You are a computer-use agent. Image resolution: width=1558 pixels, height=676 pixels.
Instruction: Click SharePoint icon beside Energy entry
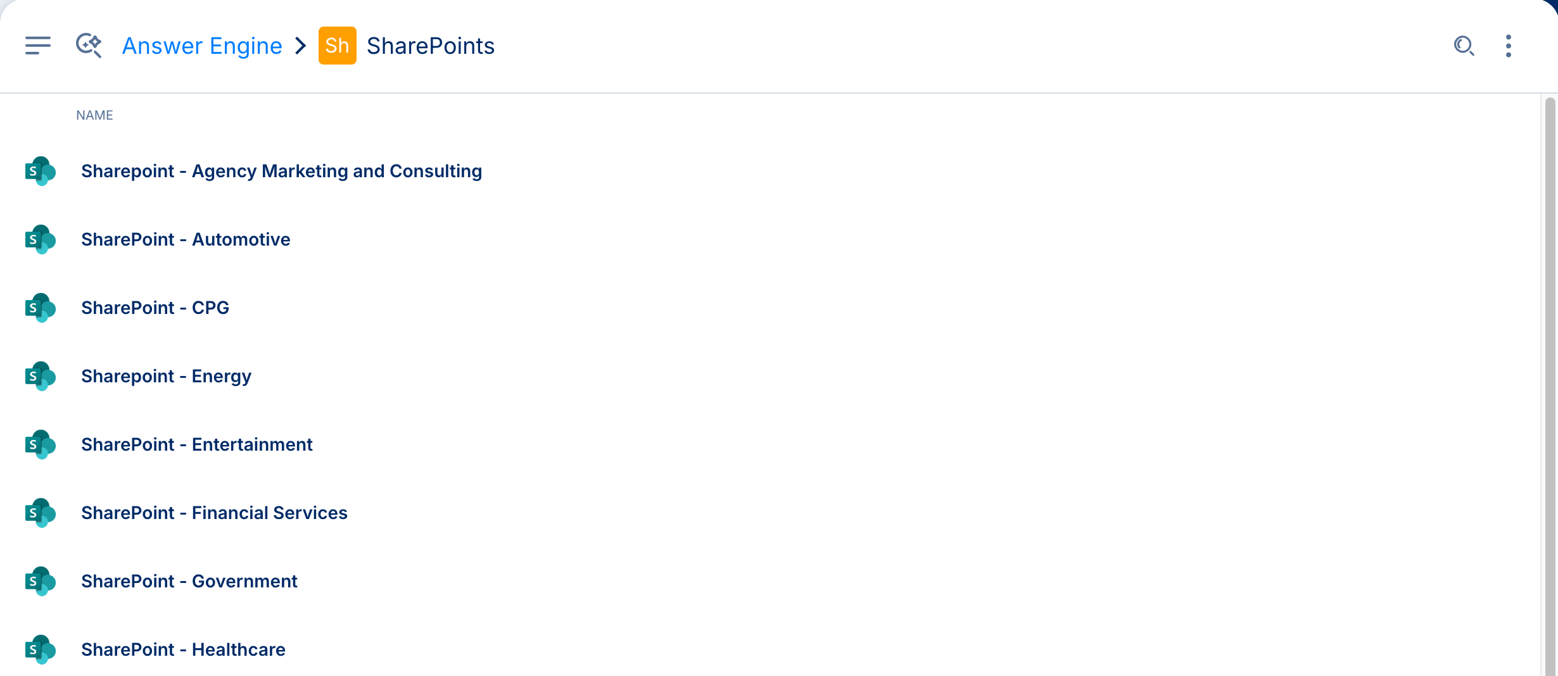coord(41,376)
